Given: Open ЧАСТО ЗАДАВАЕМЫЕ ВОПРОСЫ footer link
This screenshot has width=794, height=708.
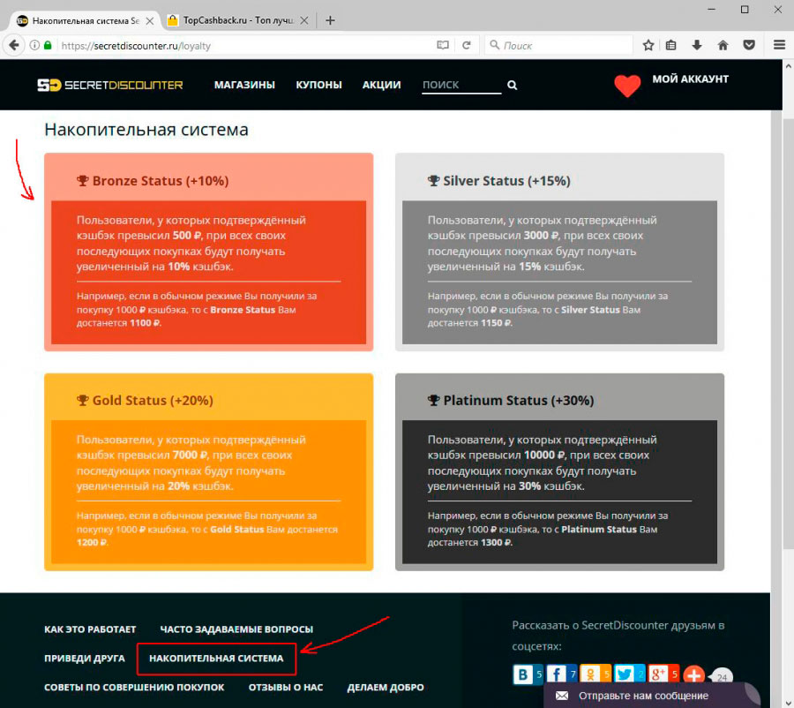Looking at the screenshot, I should (236, 629).
